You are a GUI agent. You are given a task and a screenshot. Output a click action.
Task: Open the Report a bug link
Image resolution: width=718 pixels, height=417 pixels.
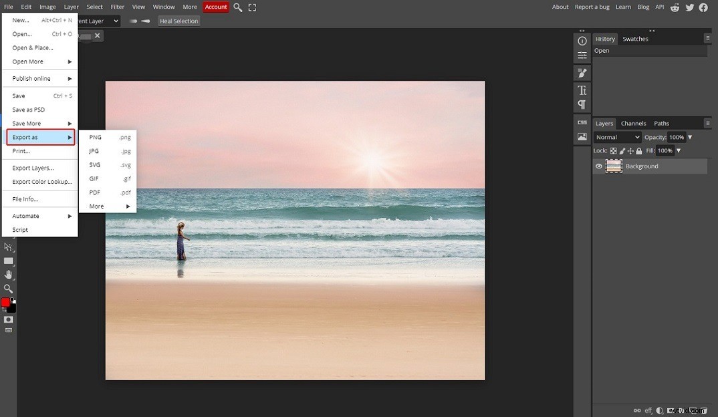point(592,7)
